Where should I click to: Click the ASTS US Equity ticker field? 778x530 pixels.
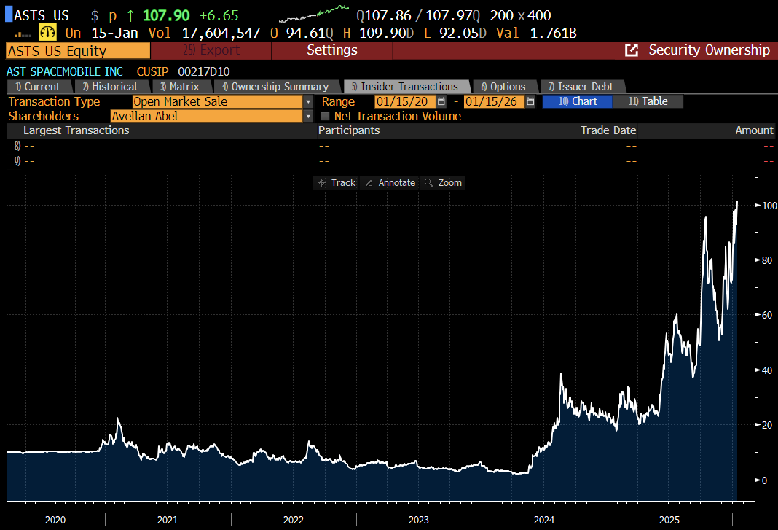click(x=78, y=50)
